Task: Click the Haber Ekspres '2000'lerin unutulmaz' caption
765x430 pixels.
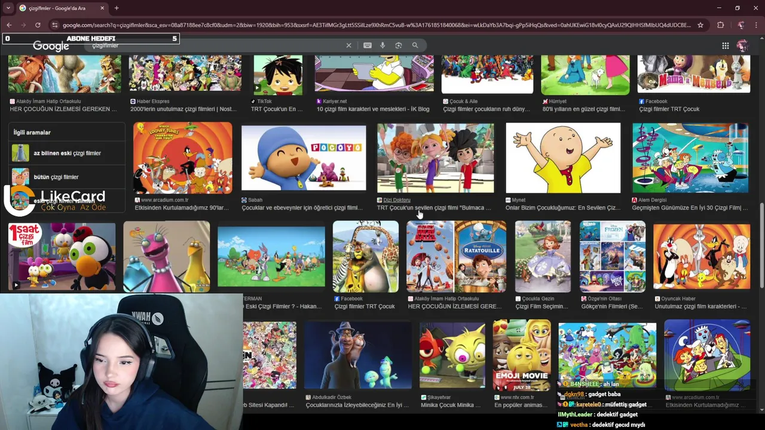Action: 183,109
